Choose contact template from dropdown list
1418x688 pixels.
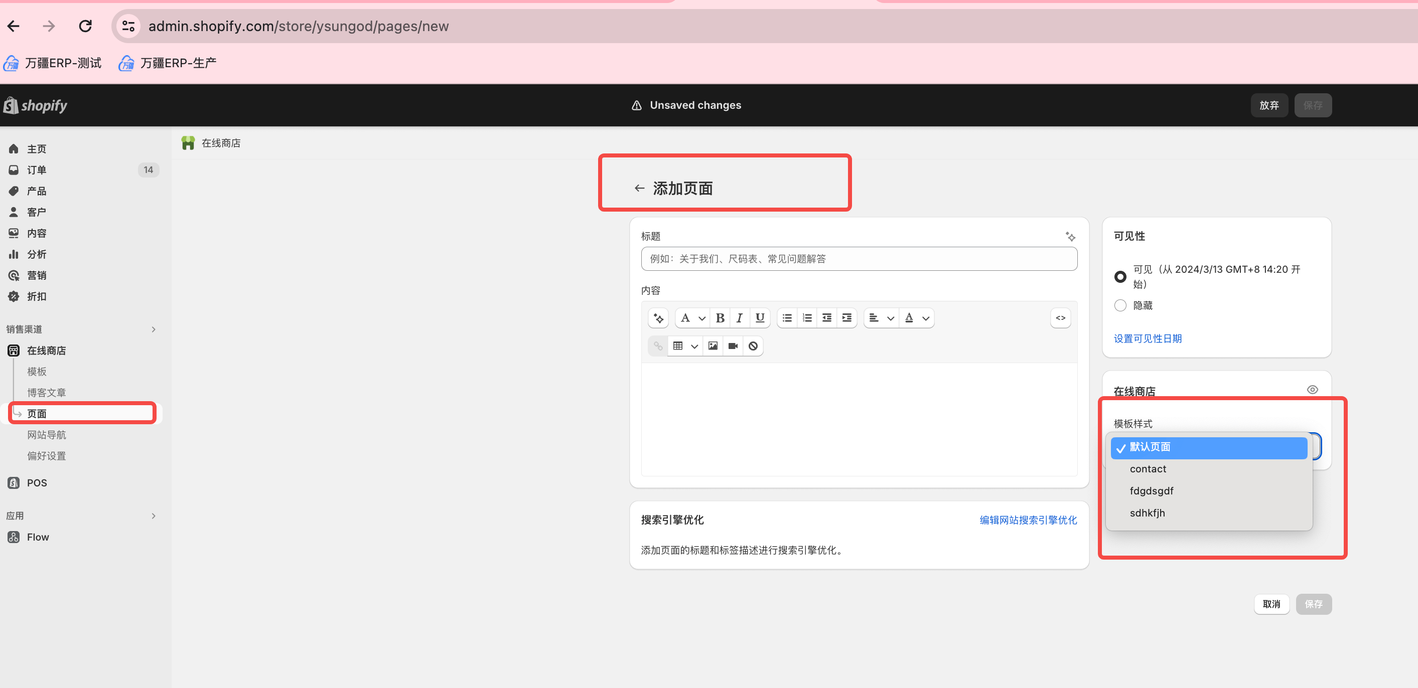coord(1148,469)
